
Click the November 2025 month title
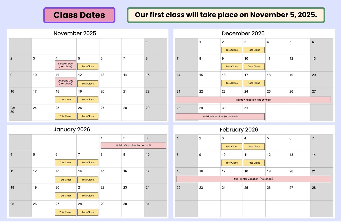pos(75,33)
